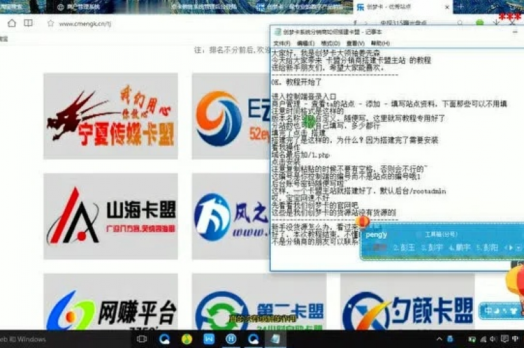524x348 pixels.
Task: Click the text line OK，教程开始了
Action: 296,82
